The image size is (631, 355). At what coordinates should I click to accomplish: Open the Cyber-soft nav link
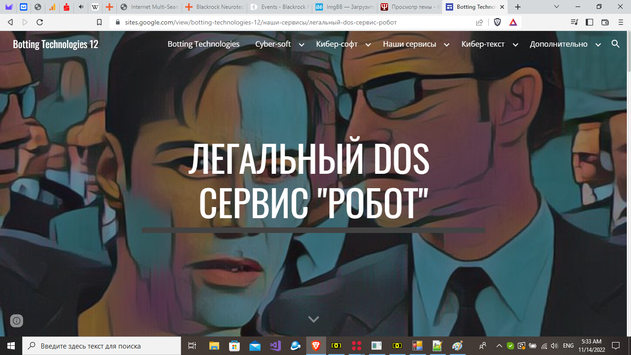[273, 44]
